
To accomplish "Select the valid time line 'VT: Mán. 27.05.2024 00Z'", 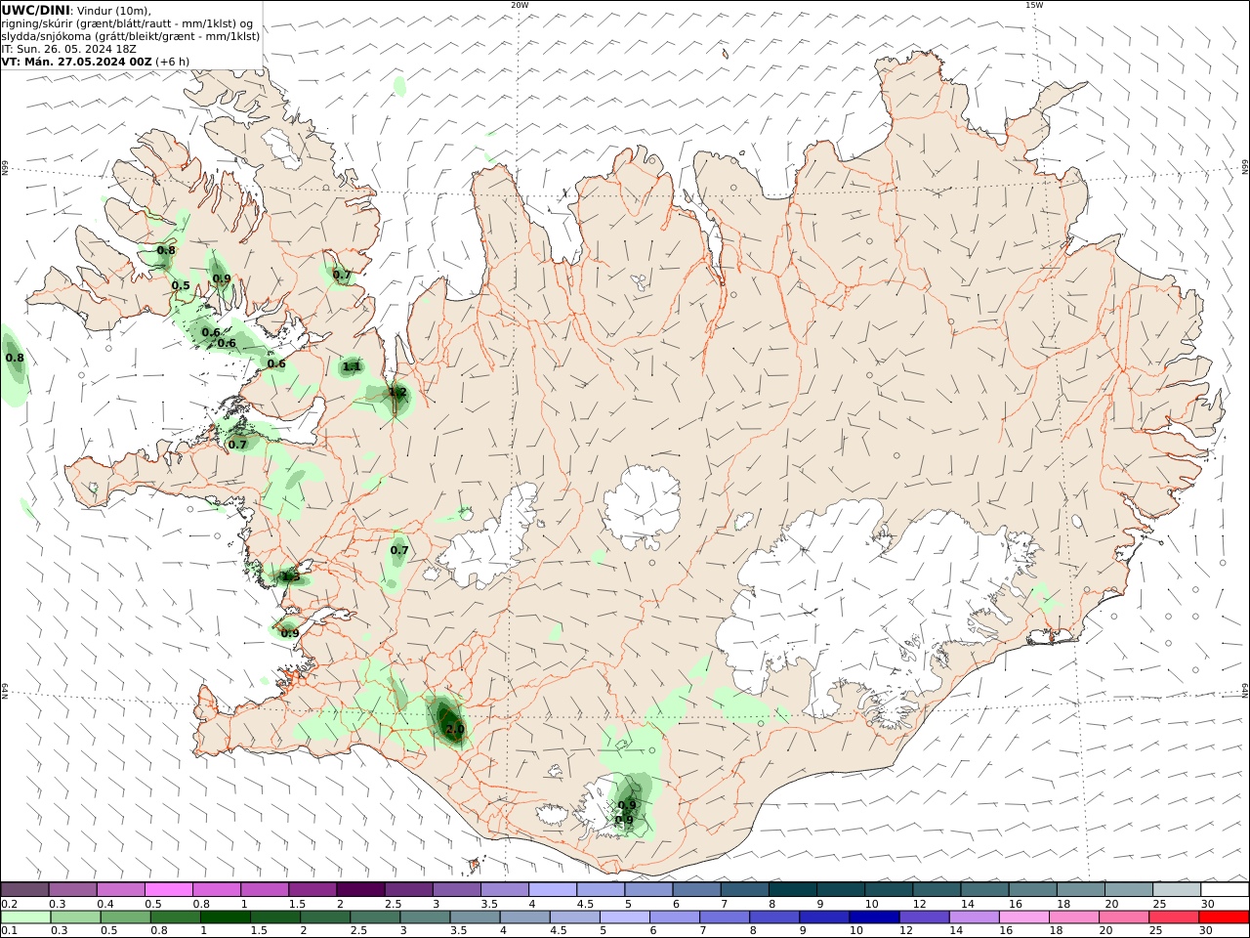I will click(76, 61).
